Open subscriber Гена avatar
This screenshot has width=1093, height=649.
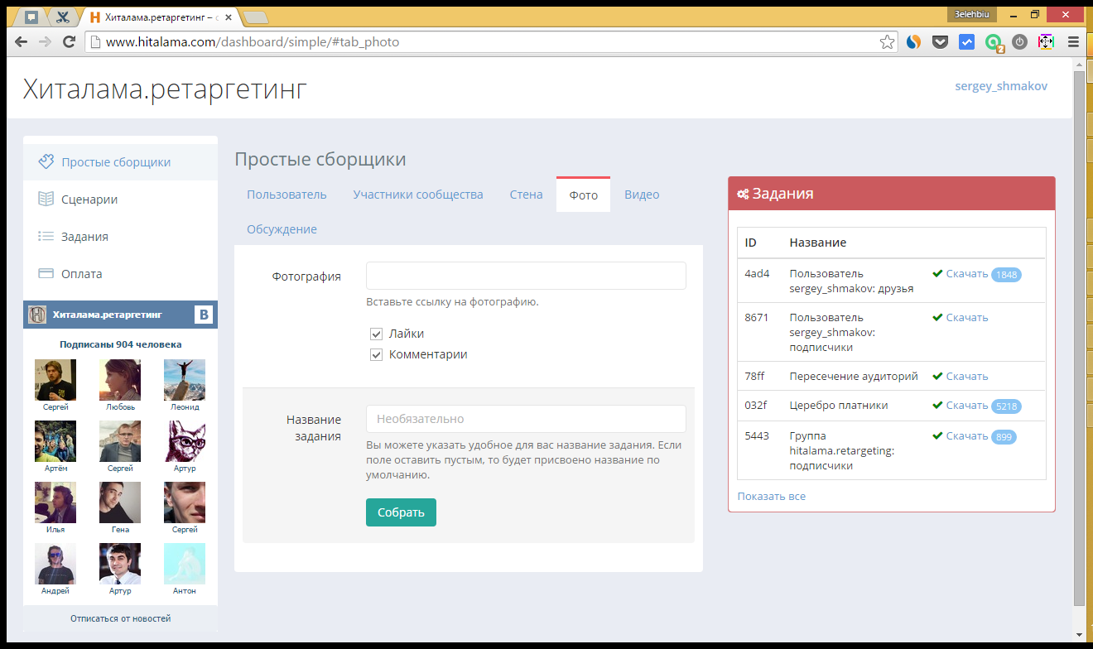coord(120,502)
